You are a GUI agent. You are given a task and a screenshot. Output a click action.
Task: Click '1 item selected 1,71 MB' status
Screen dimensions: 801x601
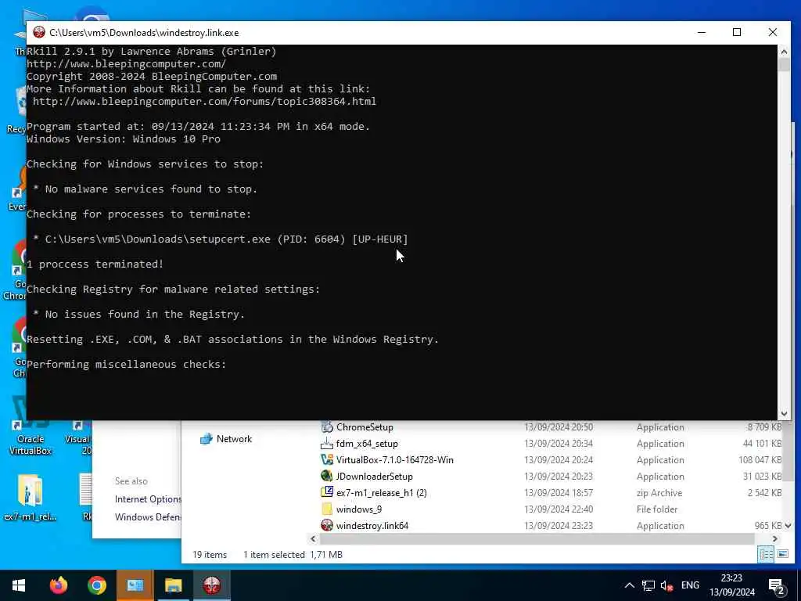tap(293, 555)
